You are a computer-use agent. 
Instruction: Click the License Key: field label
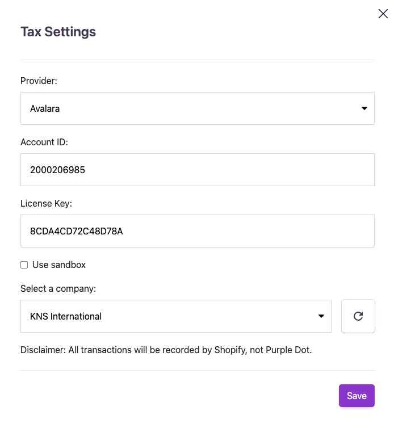click(47, 203)
